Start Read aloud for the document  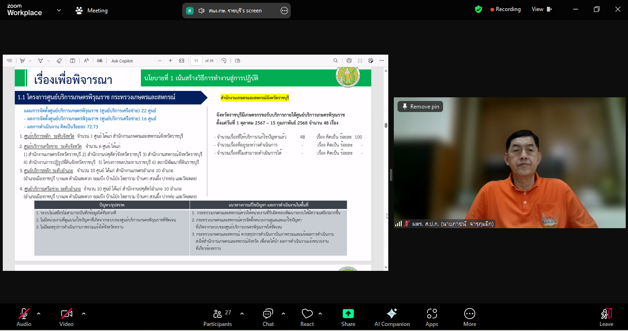86,60
